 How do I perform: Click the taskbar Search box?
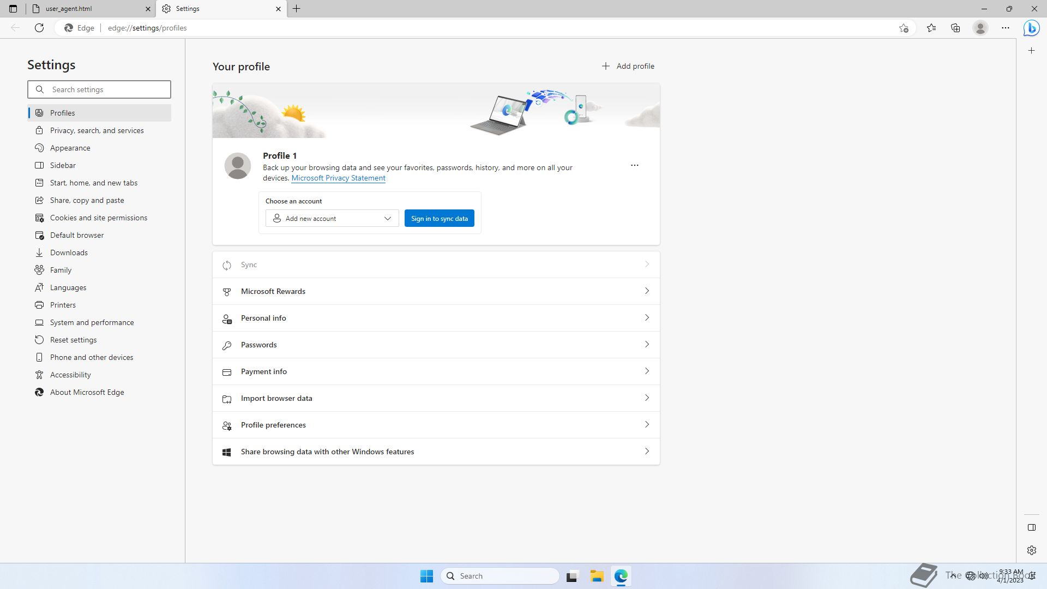[500, 576]
